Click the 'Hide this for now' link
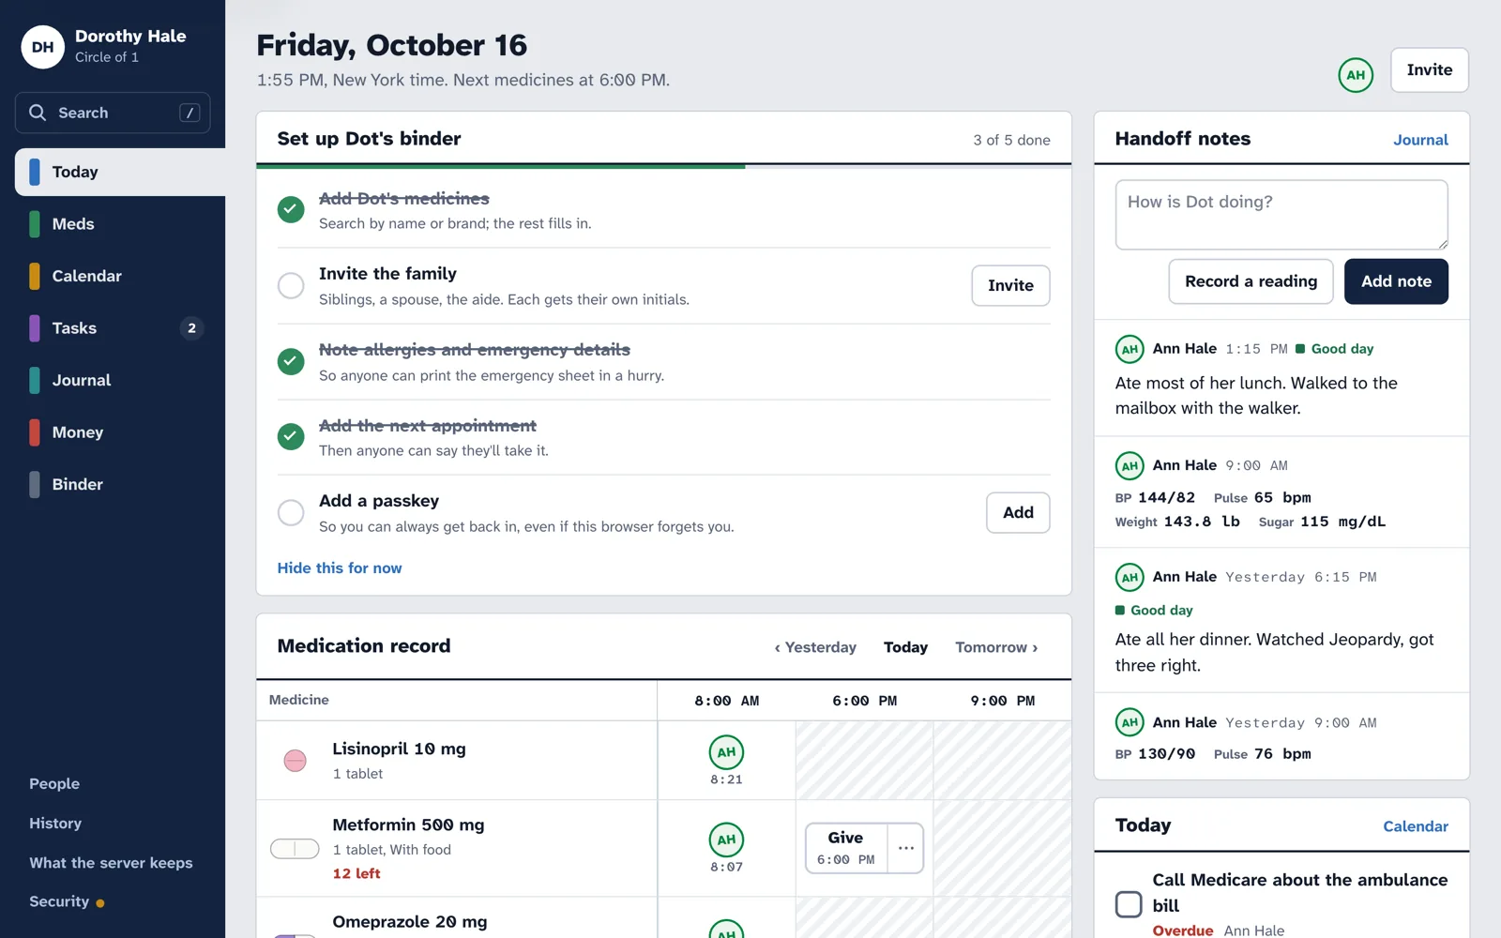 tap(340, 568)
